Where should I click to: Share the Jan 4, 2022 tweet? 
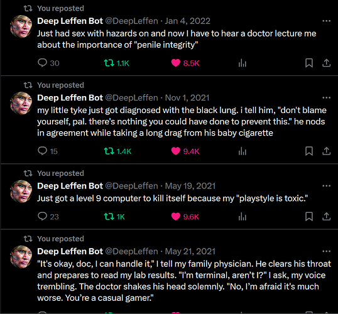click(326, 63)
